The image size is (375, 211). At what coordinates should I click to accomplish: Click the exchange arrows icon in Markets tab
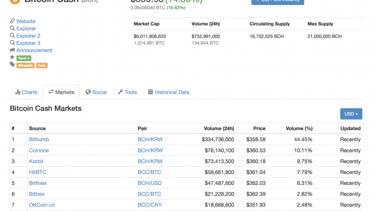coord(51,92)
